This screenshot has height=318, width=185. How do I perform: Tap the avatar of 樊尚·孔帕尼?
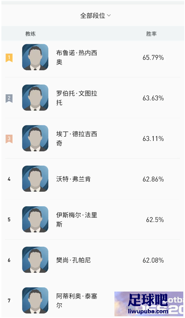(x=35, y=260)
